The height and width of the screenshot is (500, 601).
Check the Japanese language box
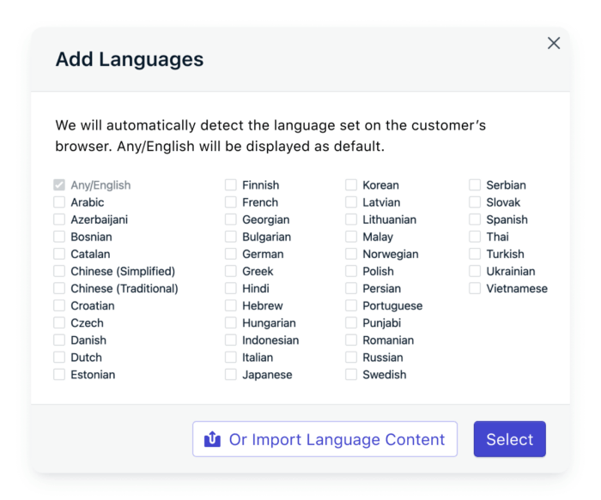point(231,375)
